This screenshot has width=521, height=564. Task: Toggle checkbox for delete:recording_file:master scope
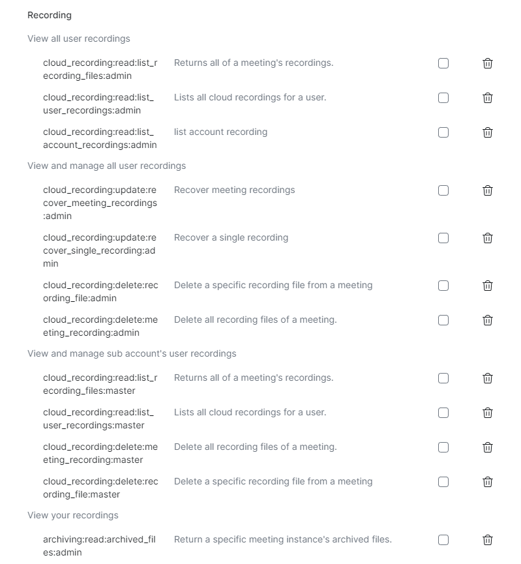point(443,482)
